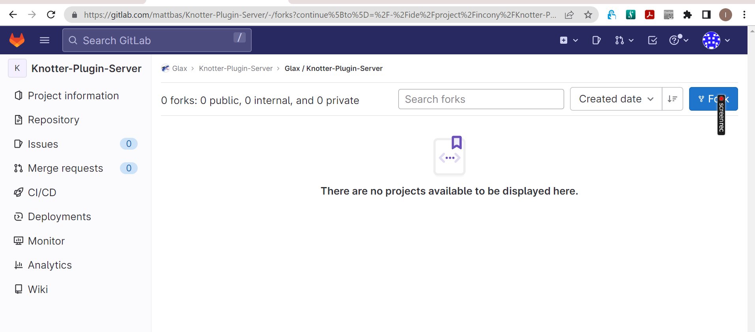755x332 pixels.
Task: Open the create new plus dropdown
Action: [569, 40]
